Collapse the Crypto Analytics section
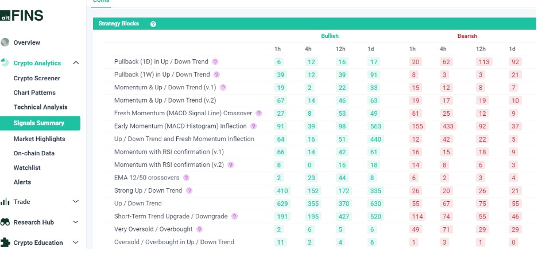 (76, 63)
